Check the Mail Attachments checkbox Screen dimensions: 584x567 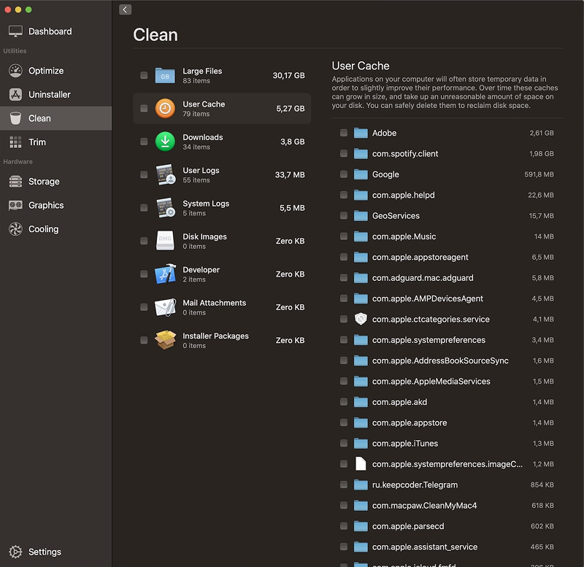click(144, 307)
